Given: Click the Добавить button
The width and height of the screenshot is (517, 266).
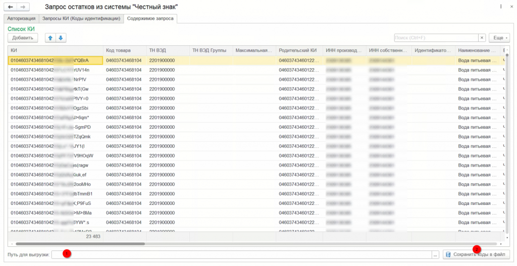Looking at the screenshot, I should point(23,38).
